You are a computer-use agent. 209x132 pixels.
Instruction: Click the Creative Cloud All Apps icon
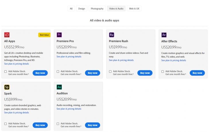pyautogui.click(x=7, y=35)
